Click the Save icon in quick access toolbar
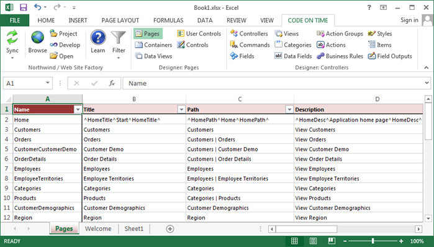Screen dimensions: 434x247 pos(24,7)
